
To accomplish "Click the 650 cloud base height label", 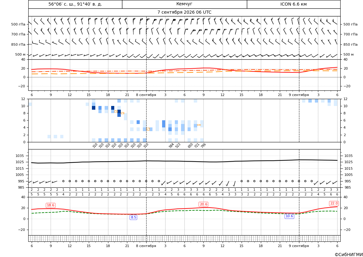I will pyautogui.click(x=190, y=146).
